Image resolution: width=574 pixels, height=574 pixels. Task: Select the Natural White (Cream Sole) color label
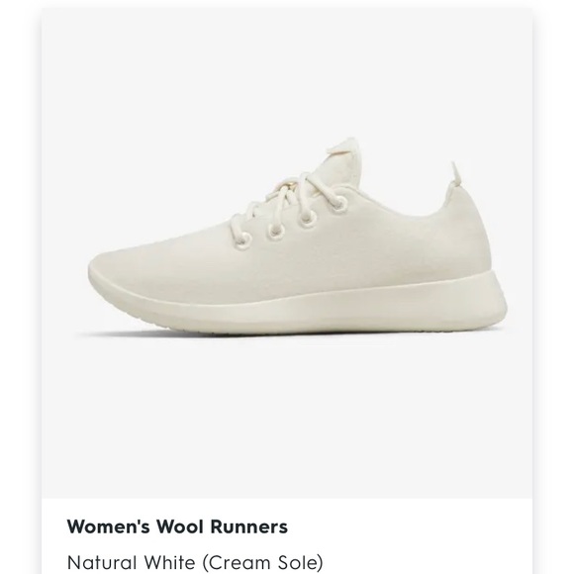click(x=195, y=563)
